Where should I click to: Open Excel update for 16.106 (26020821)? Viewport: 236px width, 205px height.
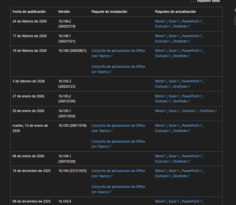coord(174,51)
